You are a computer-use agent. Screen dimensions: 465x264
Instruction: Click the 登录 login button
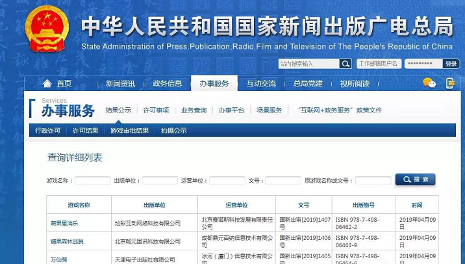[451, 64]
